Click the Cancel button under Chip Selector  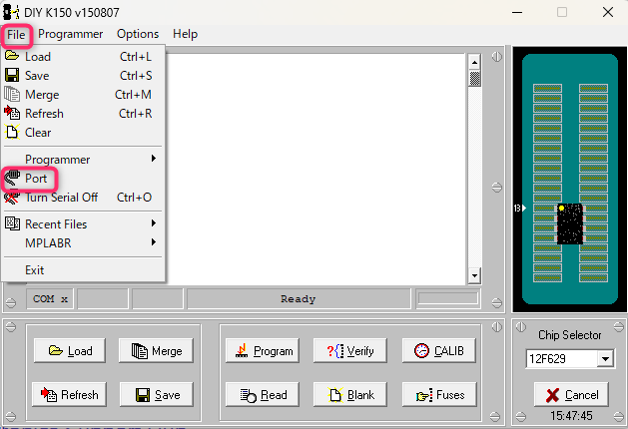(x=571, y=395)
